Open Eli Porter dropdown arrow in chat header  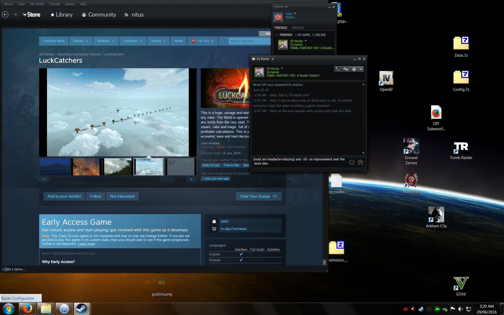tap(282, 69)
